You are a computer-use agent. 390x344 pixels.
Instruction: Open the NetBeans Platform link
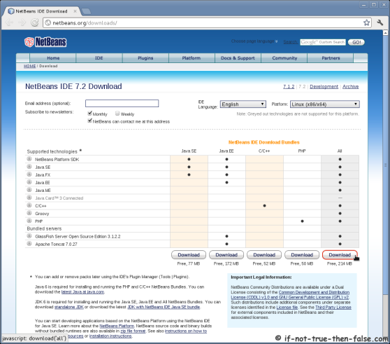[x=117, y=326]
